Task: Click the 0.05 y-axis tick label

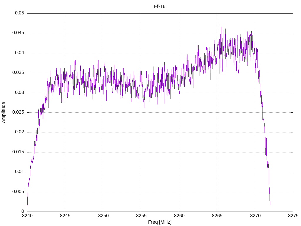Action: (x=20, y=13)
